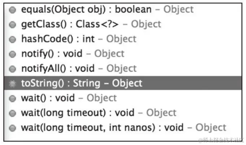Click the bullet icon next to notify()
This screenshot has height=145, width=246.
[12, 54]
